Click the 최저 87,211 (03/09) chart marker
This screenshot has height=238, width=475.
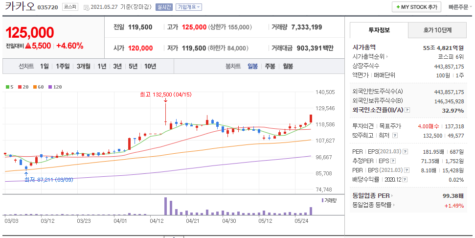coord(49,180)
